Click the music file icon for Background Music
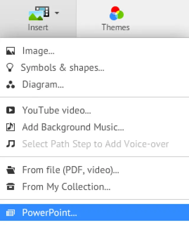Viewport: 189px width, 225px height. click(10, 127)
